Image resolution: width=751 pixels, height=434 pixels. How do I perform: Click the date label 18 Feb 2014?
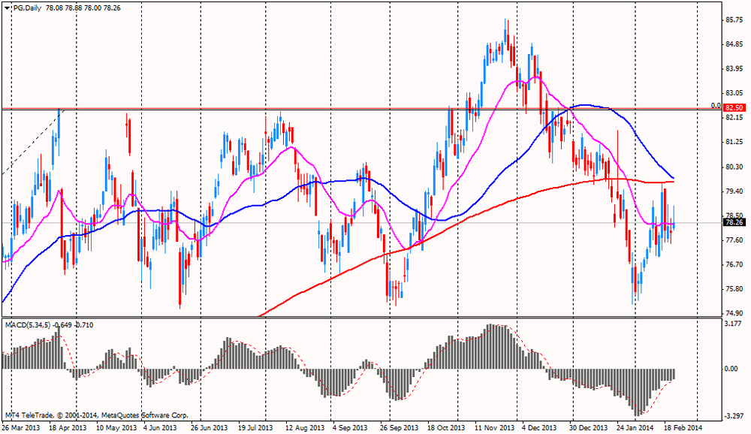[683, 427]
